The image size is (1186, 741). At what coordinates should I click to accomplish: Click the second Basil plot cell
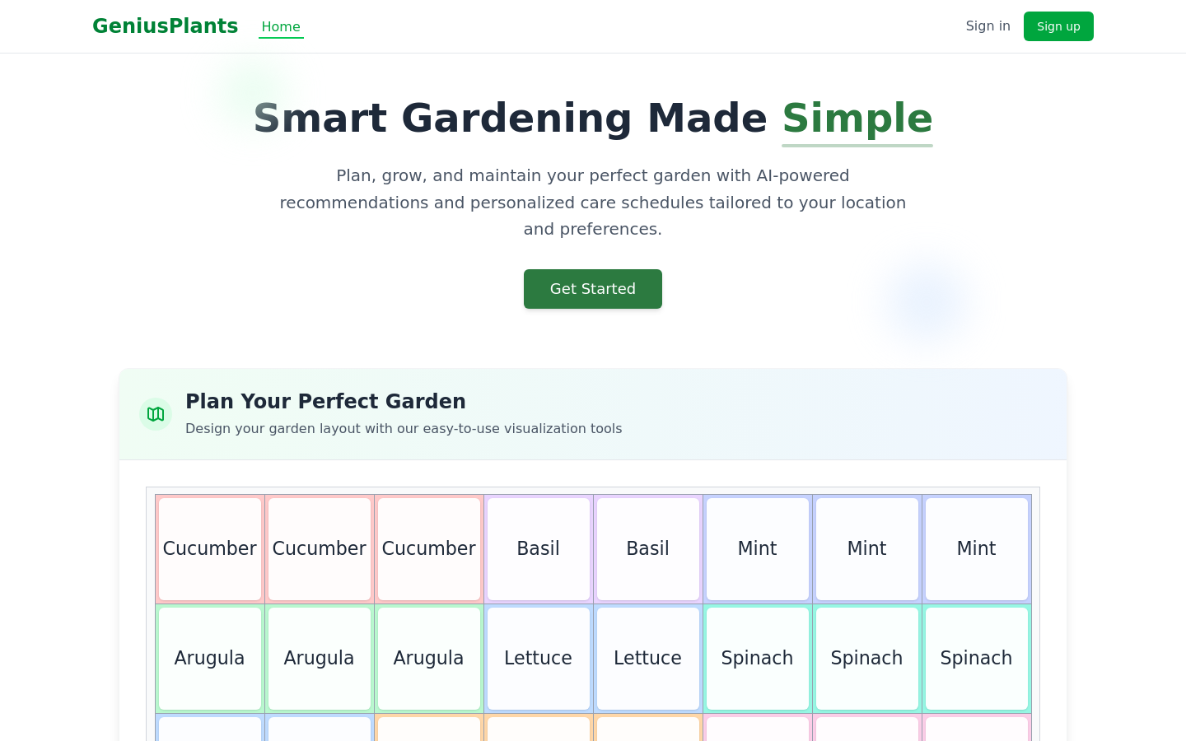[x=648, y=549]
